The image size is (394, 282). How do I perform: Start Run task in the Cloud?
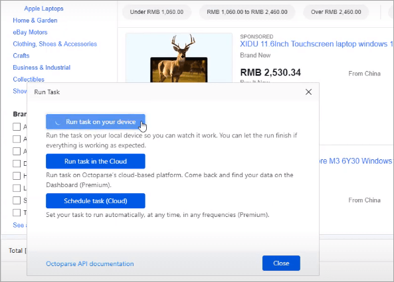pyautogui.click(x=96, y=161)
